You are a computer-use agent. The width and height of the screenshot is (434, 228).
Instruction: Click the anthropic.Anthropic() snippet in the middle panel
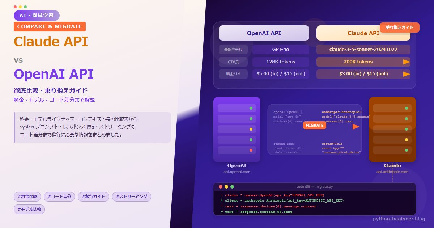342,112
